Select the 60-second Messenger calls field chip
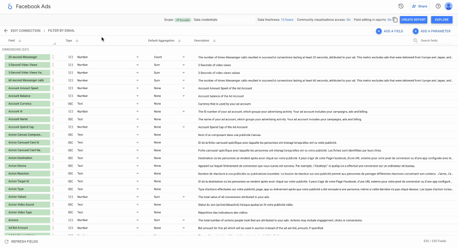This screenshot has width=458, height=248. (27, 80)
